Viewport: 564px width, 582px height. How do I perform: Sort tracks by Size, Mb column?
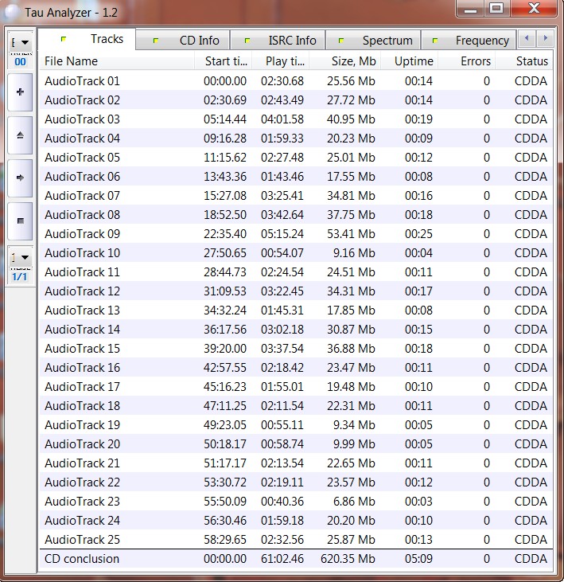point(345,61)
